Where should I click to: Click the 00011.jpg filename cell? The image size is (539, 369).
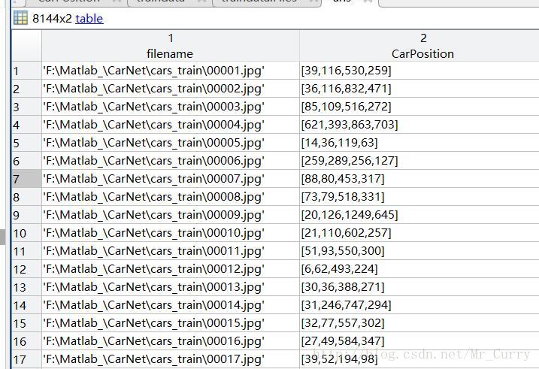(x=171, y=251)
